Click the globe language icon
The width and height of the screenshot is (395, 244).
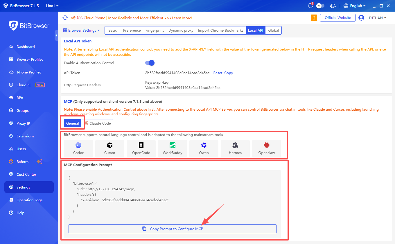(346, 6)
